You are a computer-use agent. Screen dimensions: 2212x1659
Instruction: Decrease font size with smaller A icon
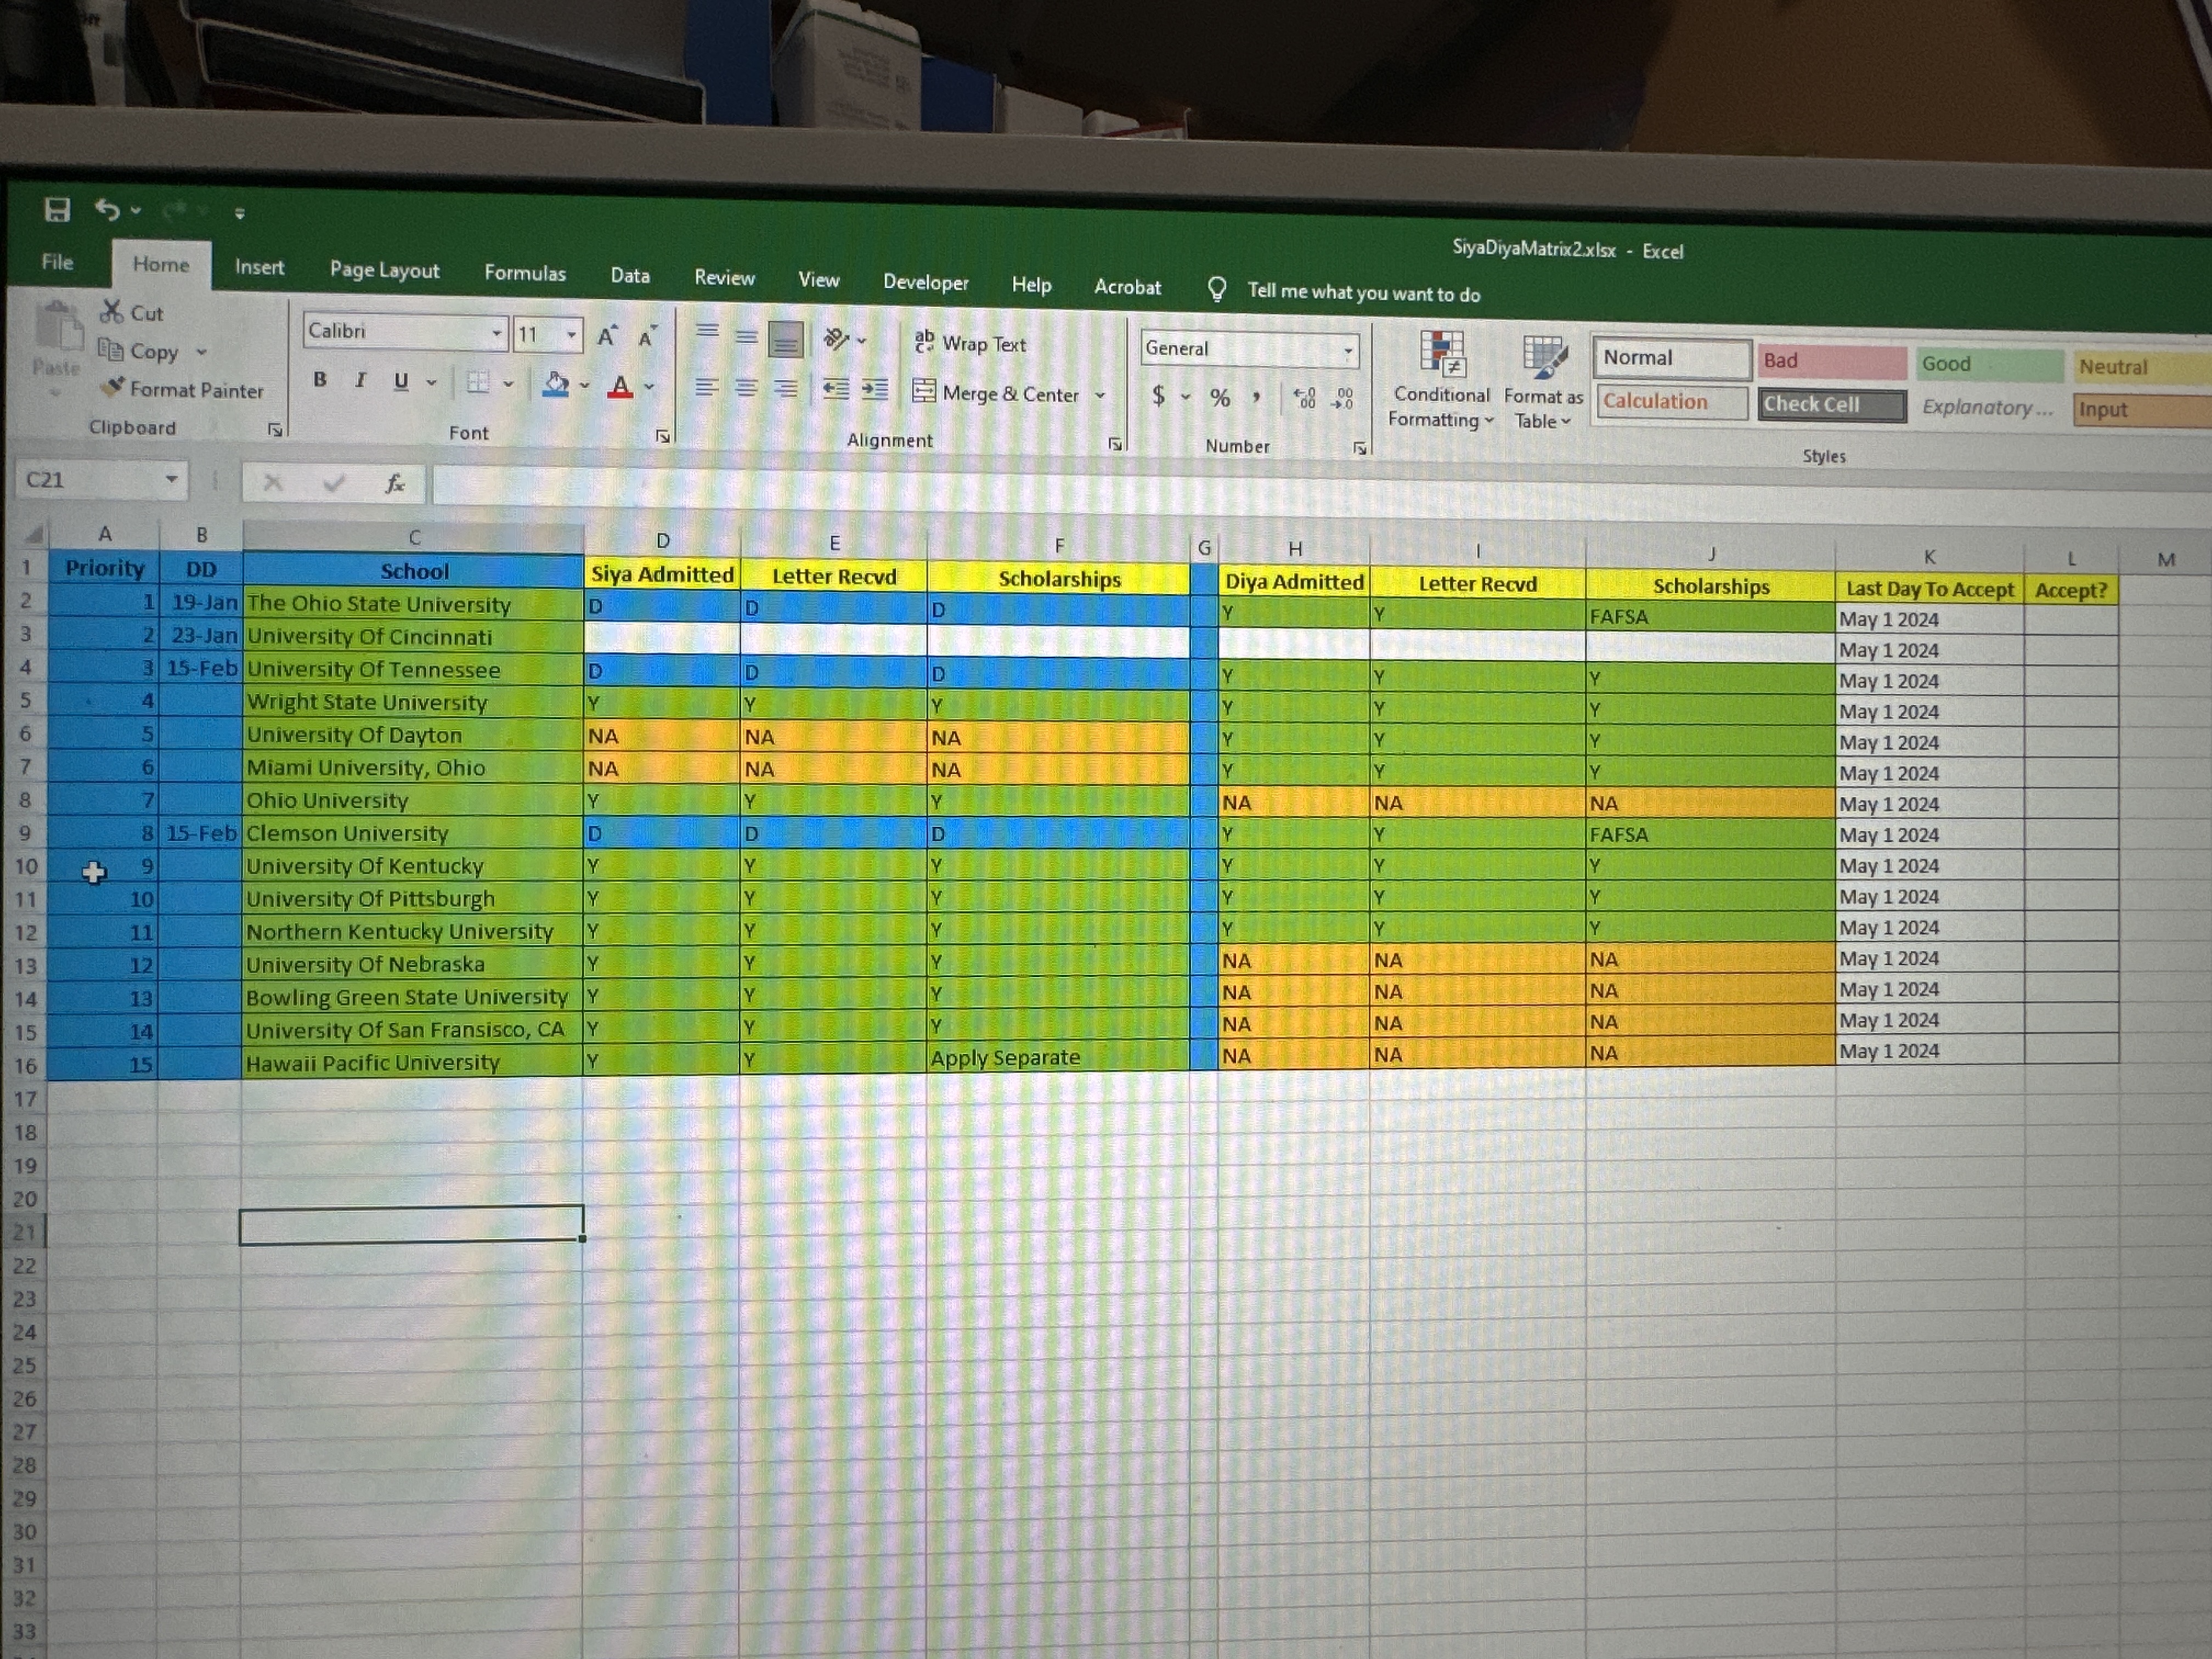(647, 337)
